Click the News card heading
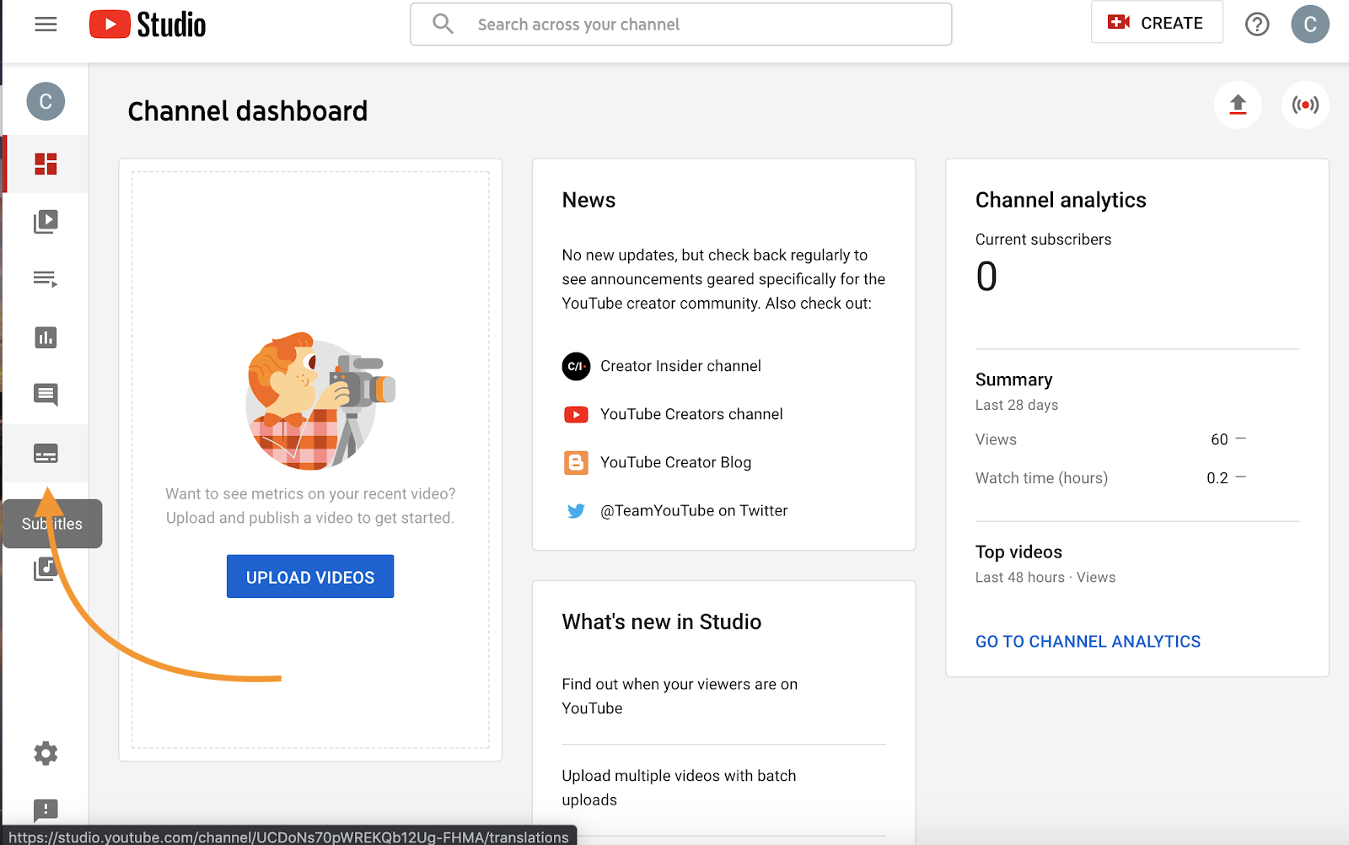This screenshot has height=845, width=1349. tap(589, 200)
